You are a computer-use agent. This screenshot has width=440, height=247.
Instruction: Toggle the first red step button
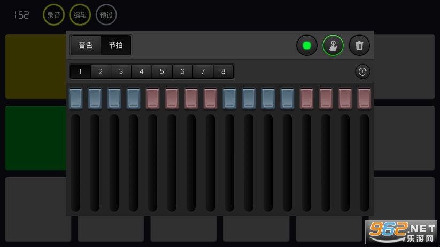pyautogui.click(x=153, y=99)
